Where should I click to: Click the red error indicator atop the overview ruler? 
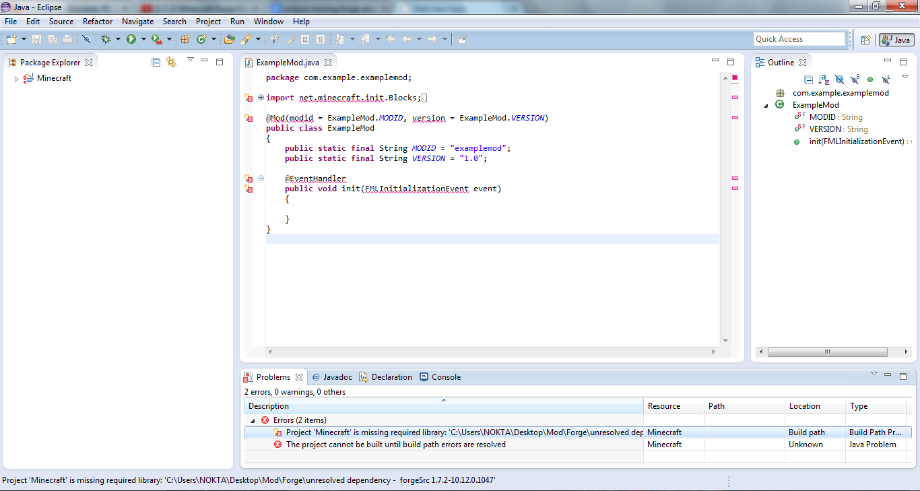[x=735, y=77]
